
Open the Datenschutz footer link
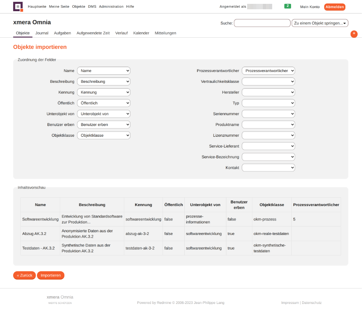click(312, 303)
